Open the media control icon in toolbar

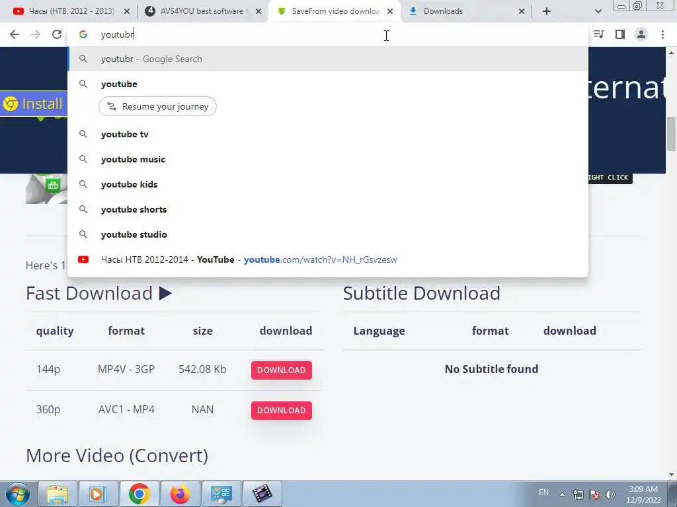598,34
